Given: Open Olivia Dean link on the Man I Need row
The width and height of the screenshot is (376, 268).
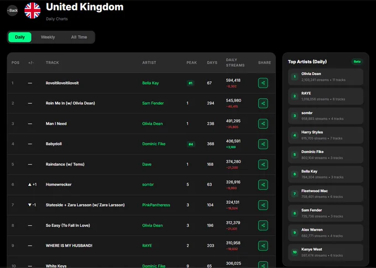Looking at the screenshot, I should coord(152,124).
